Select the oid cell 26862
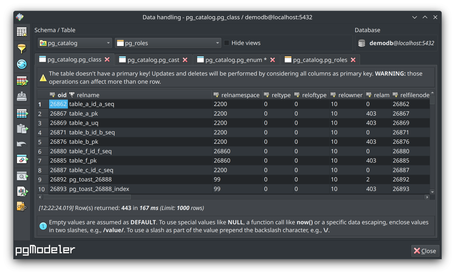This screenshot has height=275, width=455. (x=58, y=104)
